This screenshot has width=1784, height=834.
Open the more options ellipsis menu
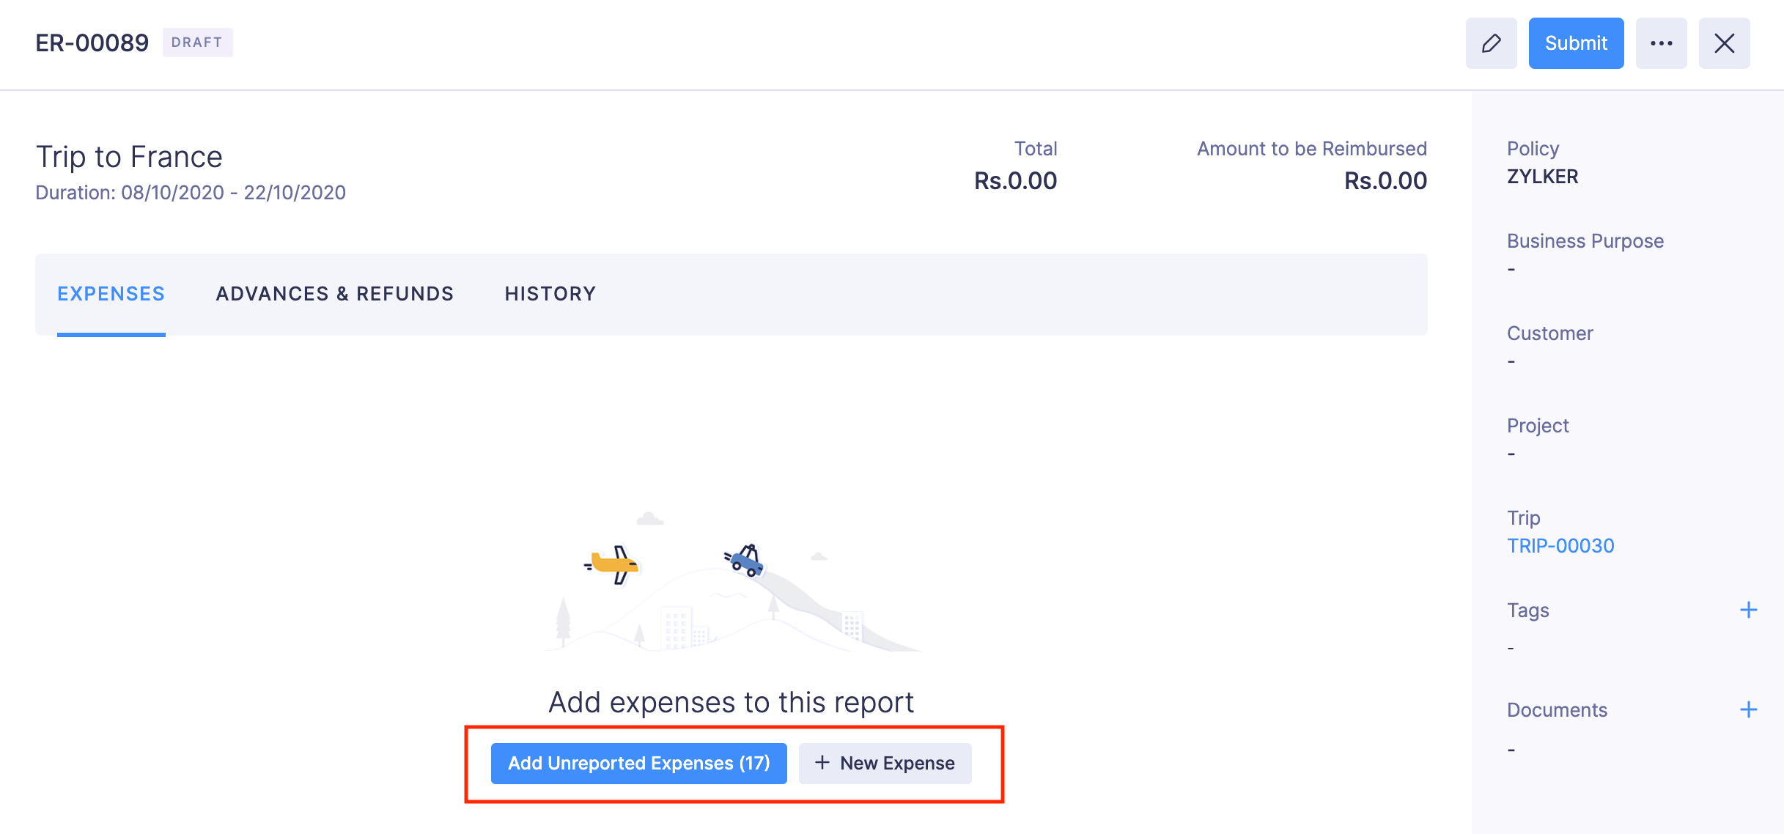pyautogui.click(x=1661, y=43)
